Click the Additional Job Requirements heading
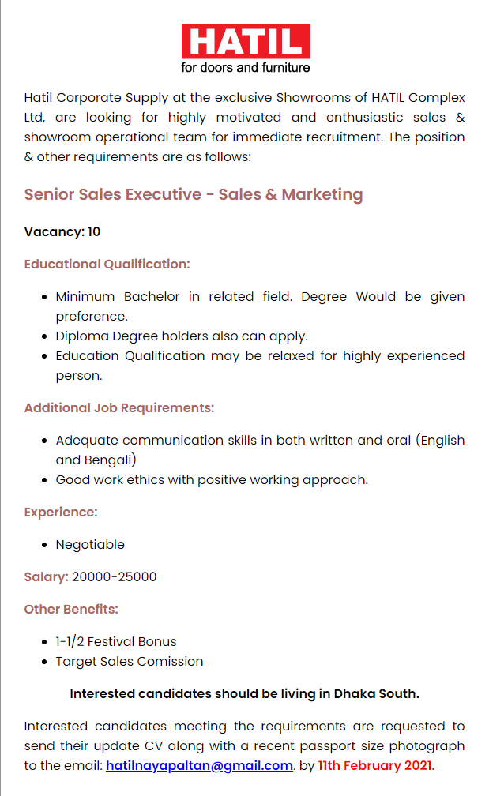Screen dimensions: 489x796 (x=119, y=408)
